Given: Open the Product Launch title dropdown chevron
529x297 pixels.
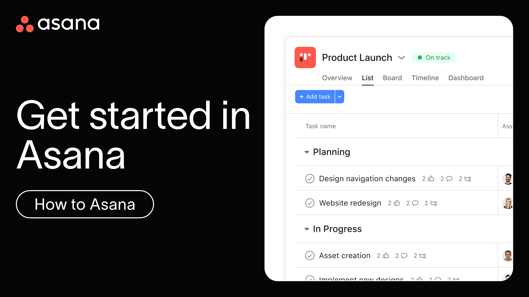Looking at the screenshot, I should click(x=401, y=57).
